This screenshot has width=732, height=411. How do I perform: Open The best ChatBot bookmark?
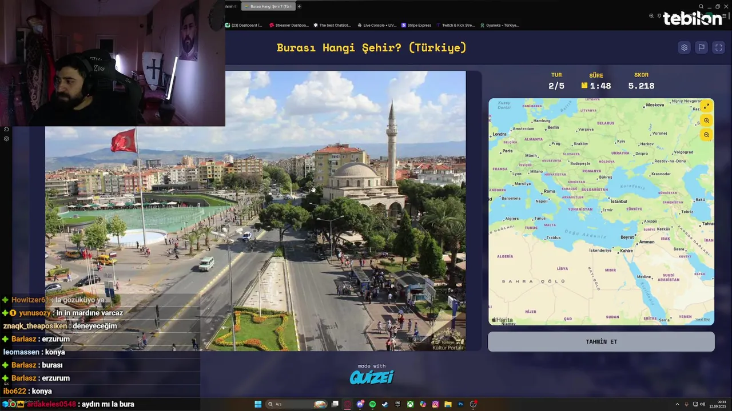pos(332,25)
